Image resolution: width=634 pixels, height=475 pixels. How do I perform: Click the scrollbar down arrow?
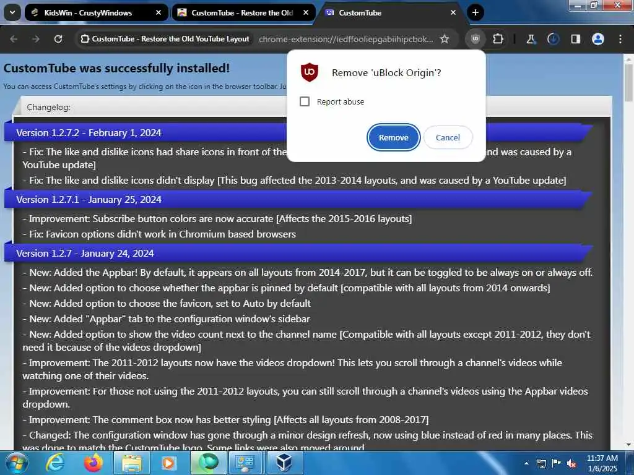tap(629, 445)
